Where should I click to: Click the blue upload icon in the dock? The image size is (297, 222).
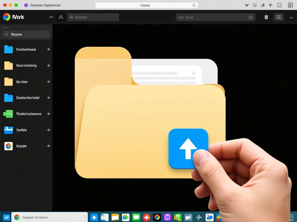94,217
